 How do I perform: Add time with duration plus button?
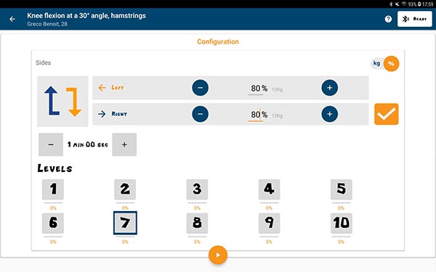[x=124, y=144]
